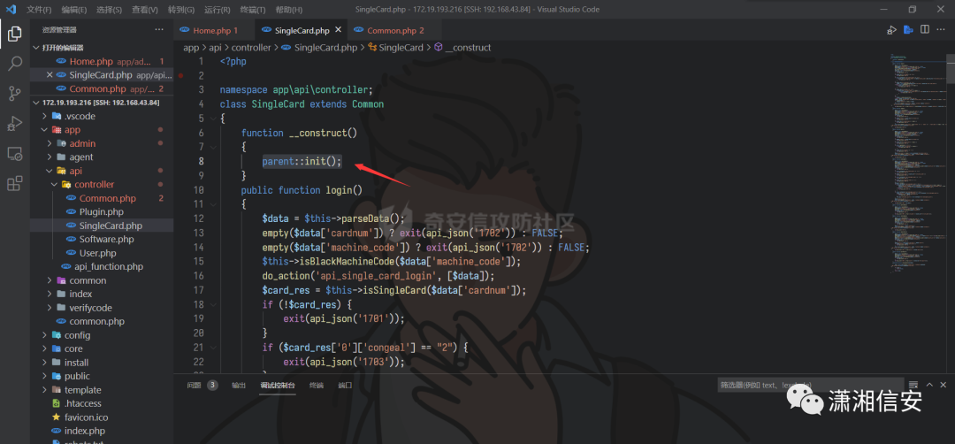
Task: Switch to the Home.php editor tab
Action: (214, 30)
